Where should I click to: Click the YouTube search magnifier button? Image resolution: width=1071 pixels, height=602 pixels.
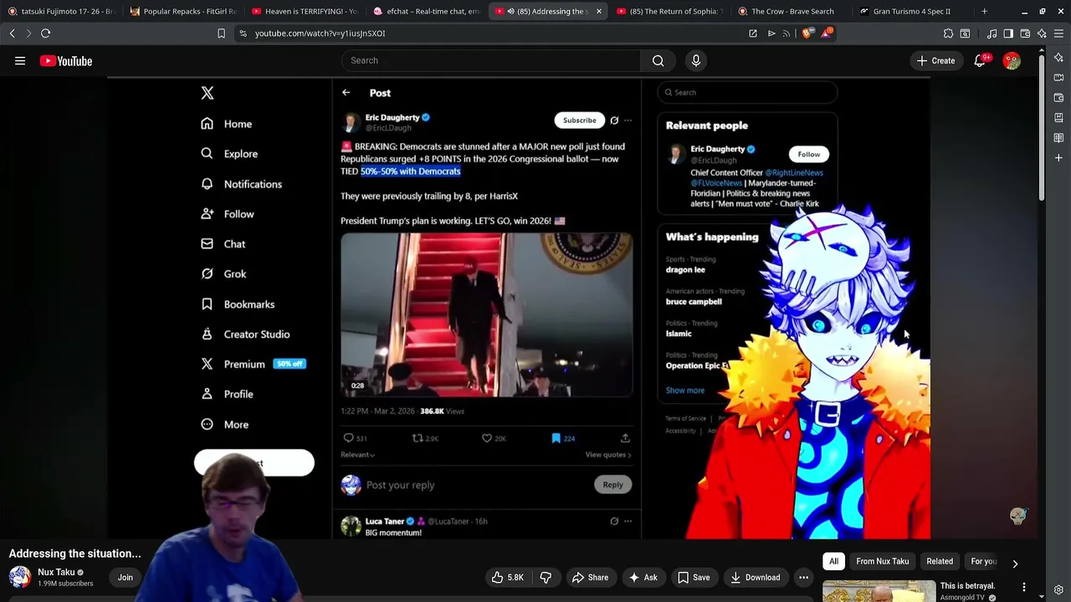click(658, 60)
